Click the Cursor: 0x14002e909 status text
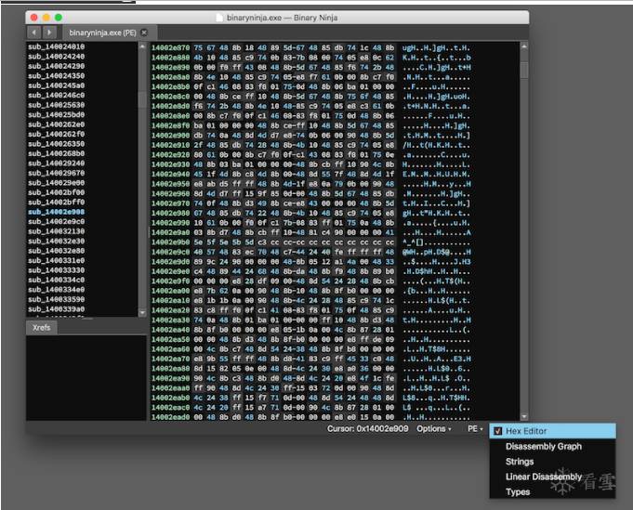 367,429
